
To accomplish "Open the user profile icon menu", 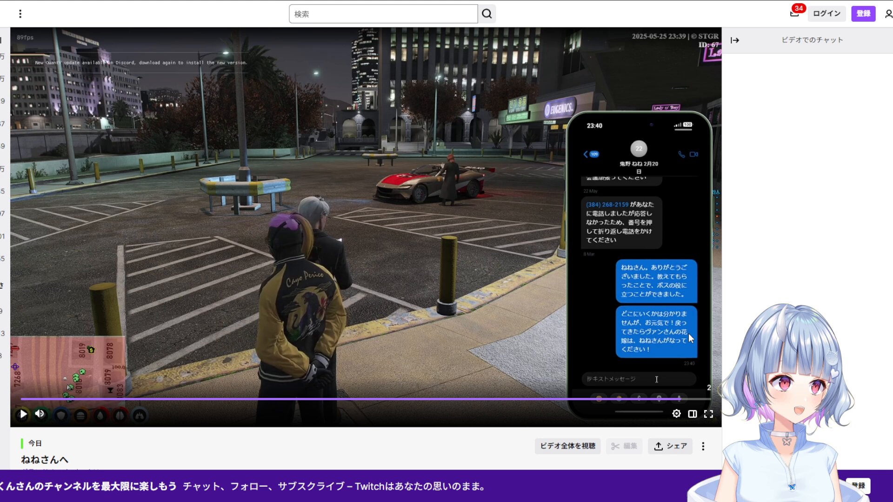I will 888,14.
